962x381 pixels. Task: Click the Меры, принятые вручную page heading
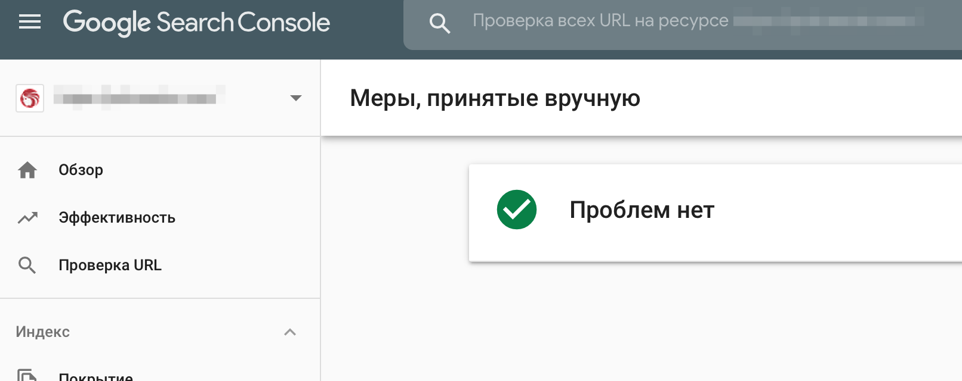pyautogui.click(x=495, y=98)
